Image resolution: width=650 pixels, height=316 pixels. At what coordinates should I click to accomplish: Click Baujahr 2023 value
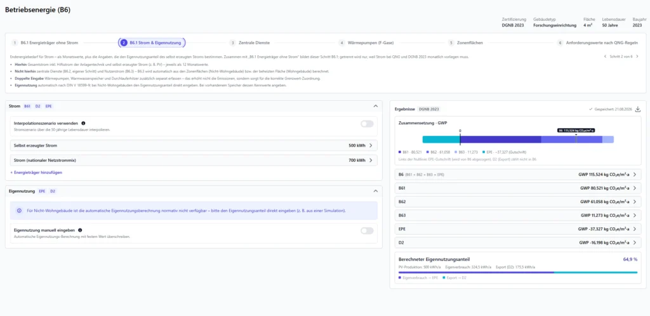(639, 25)
